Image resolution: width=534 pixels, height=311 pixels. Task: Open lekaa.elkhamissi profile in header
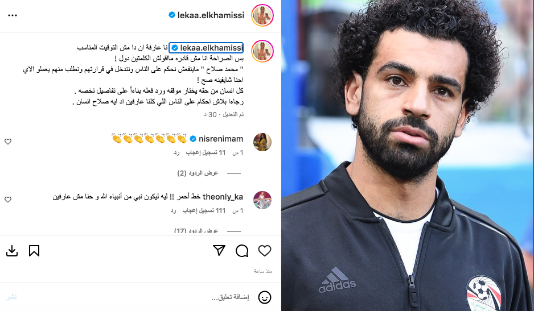click(x=211, y=15)
